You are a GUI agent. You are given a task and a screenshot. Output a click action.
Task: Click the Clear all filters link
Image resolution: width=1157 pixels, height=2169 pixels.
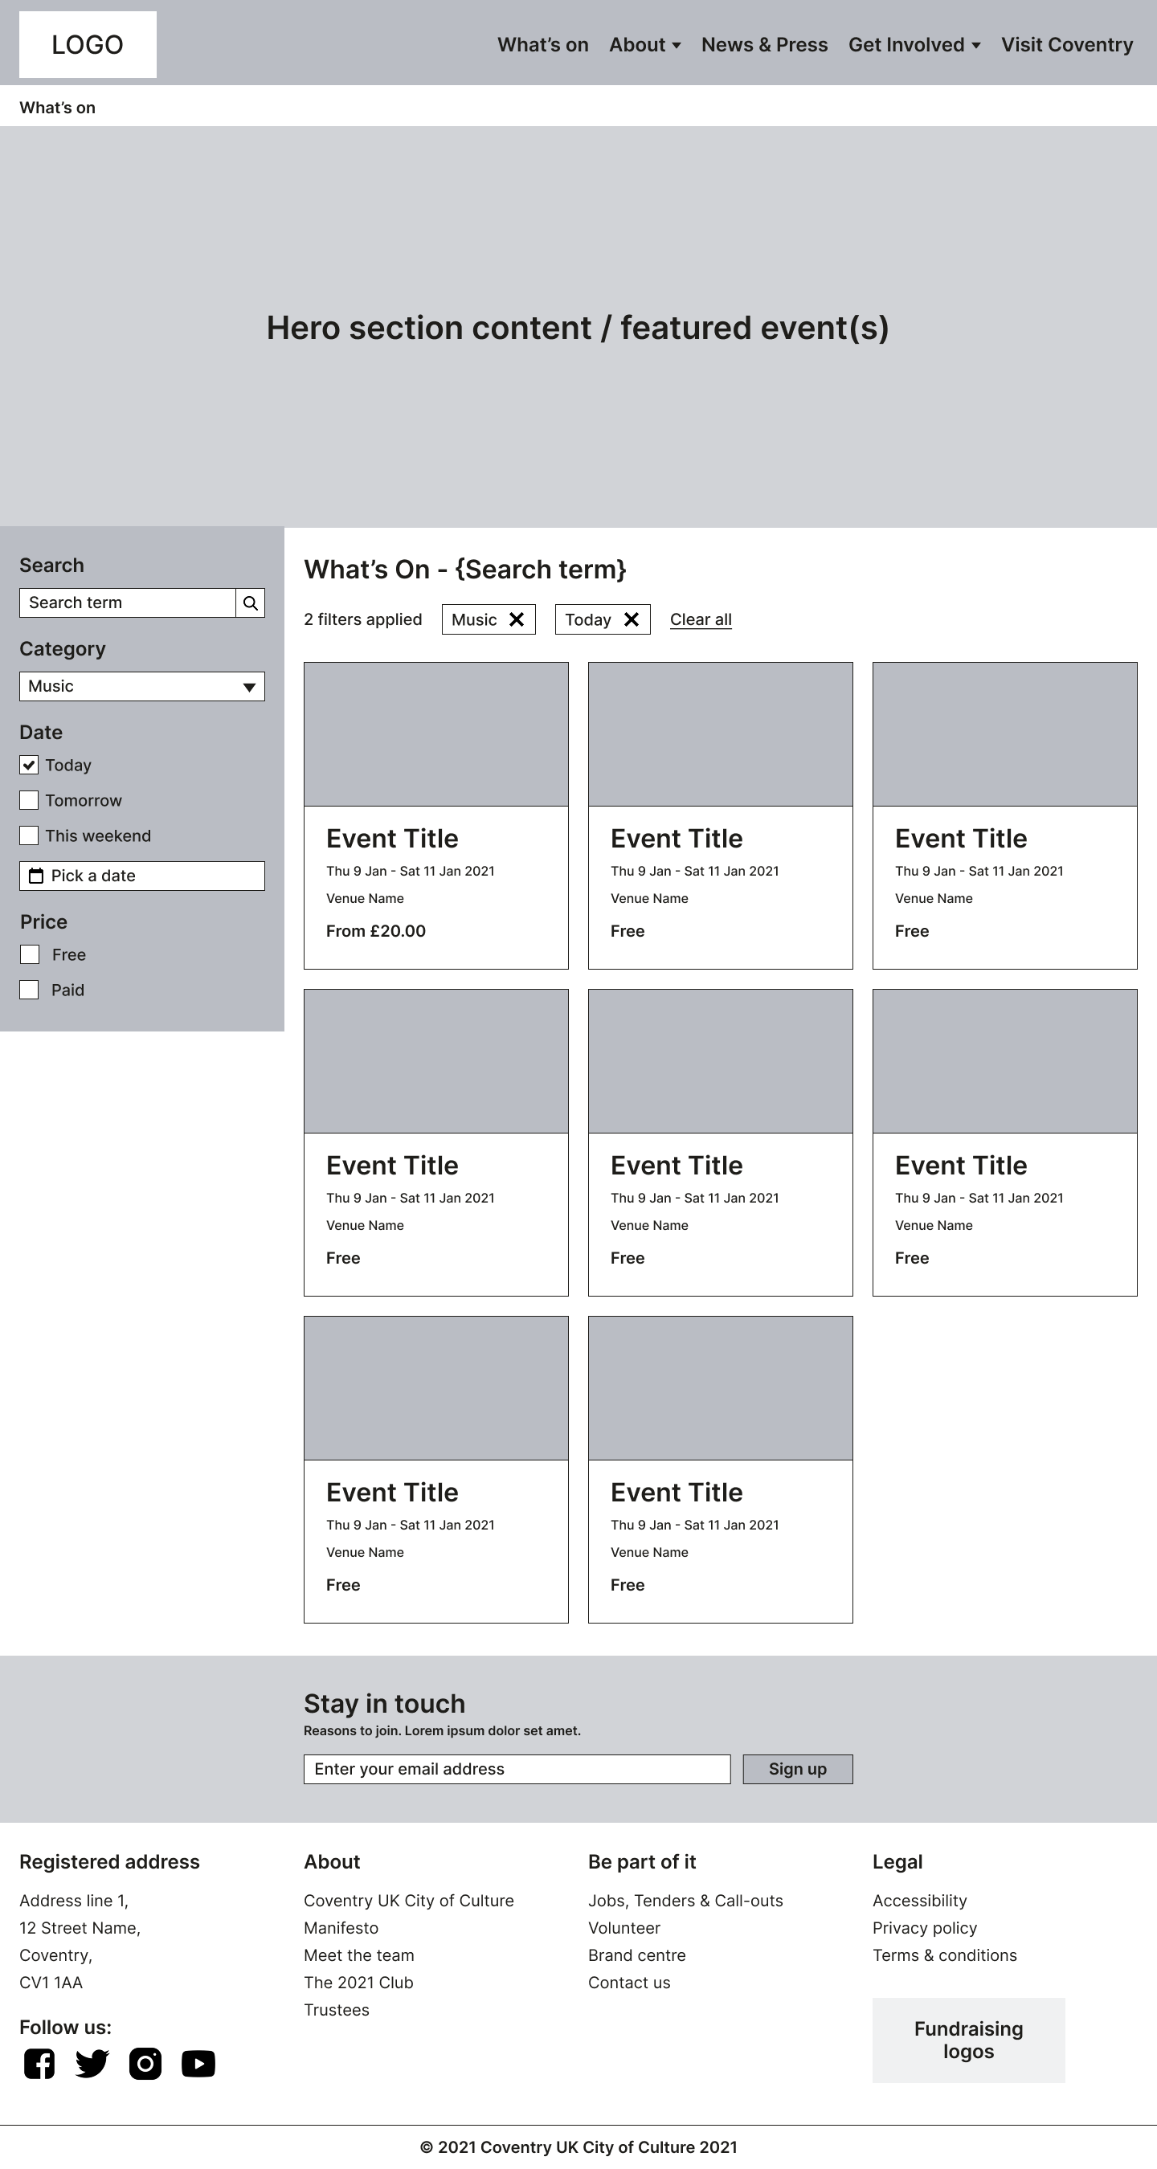pyautogui.click(x=701, y=619)
